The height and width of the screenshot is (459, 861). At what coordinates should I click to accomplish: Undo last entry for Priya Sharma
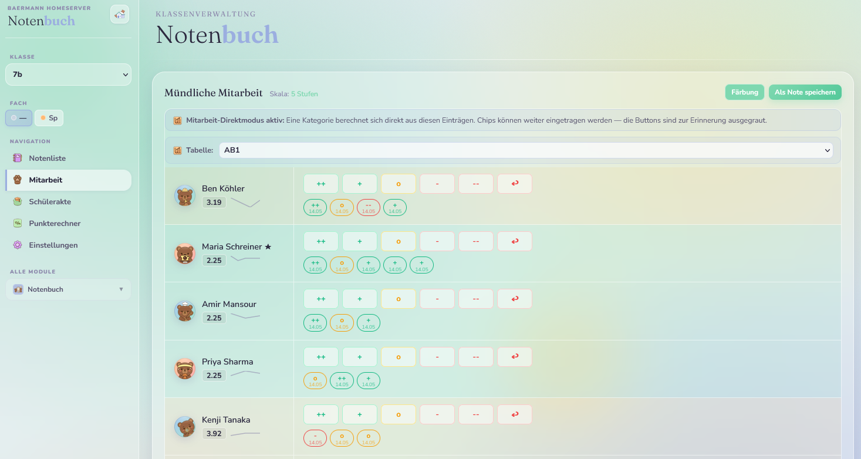[515, 357]
